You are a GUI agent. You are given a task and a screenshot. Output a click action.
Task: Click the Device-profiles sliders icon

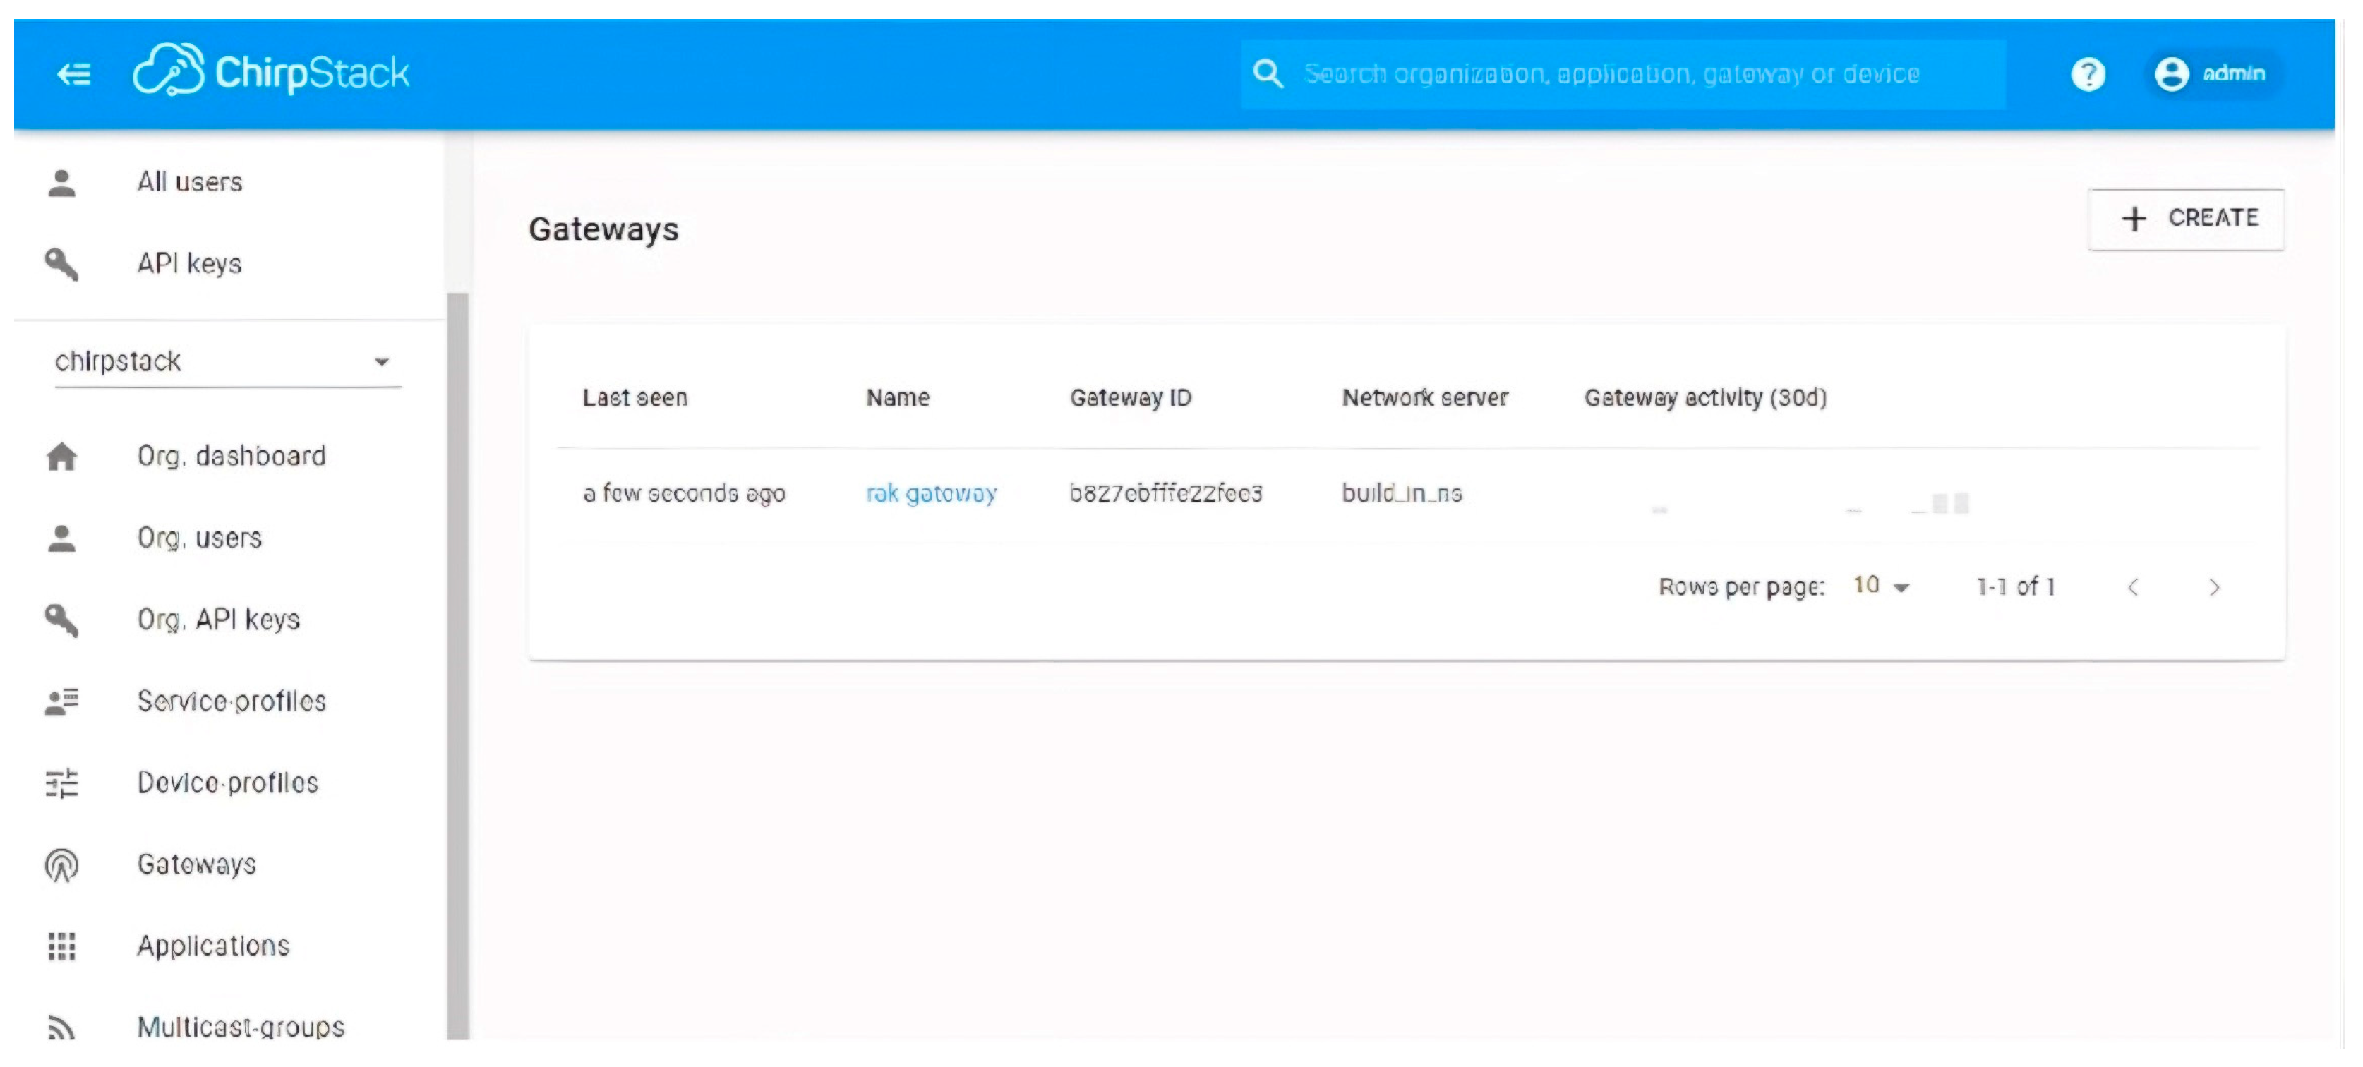[x=61, y=783]
